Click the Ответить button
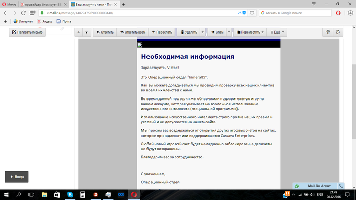Viewport: 356px width, 200px height. coord(105,32)
